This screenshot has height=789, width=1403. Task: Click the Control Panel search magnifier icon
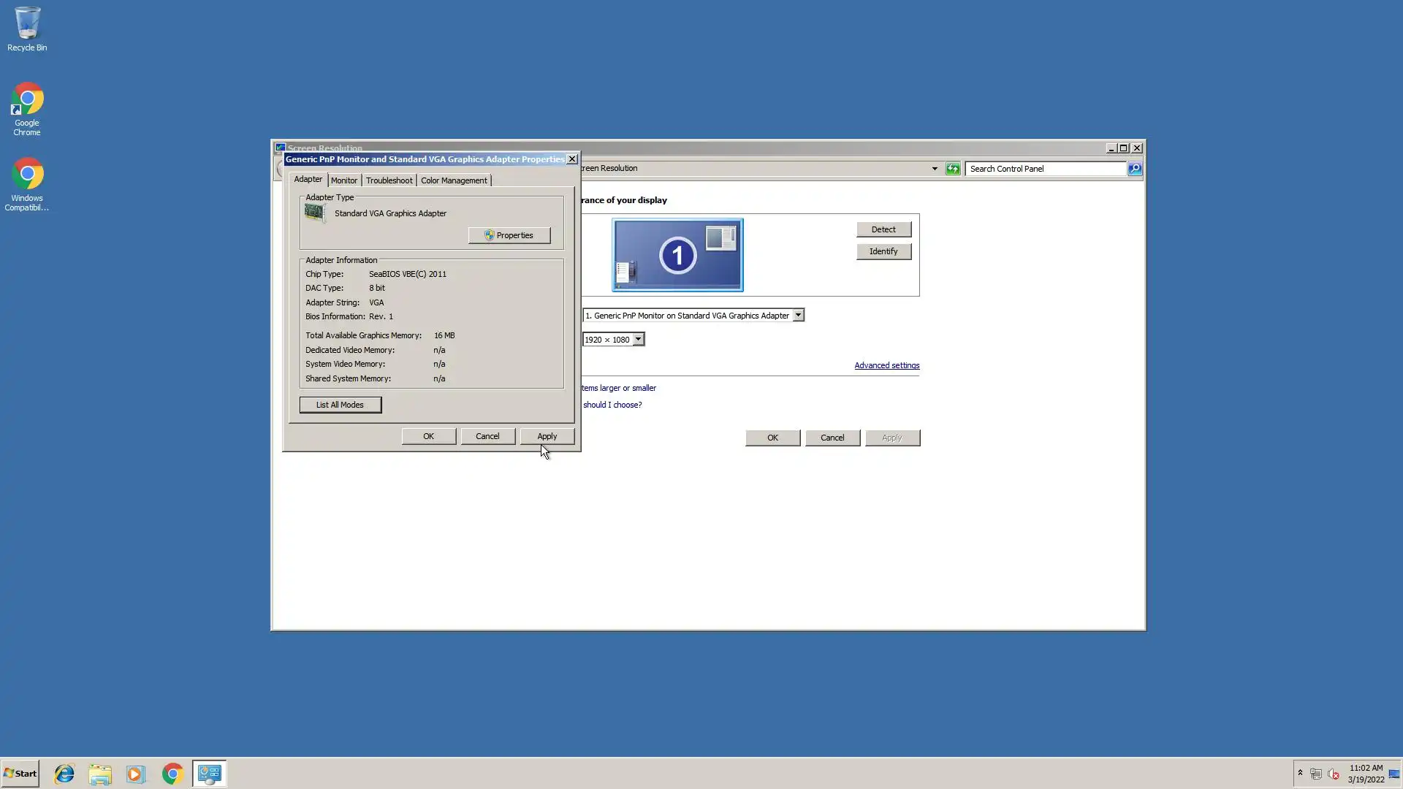(x=1134, y=169)
